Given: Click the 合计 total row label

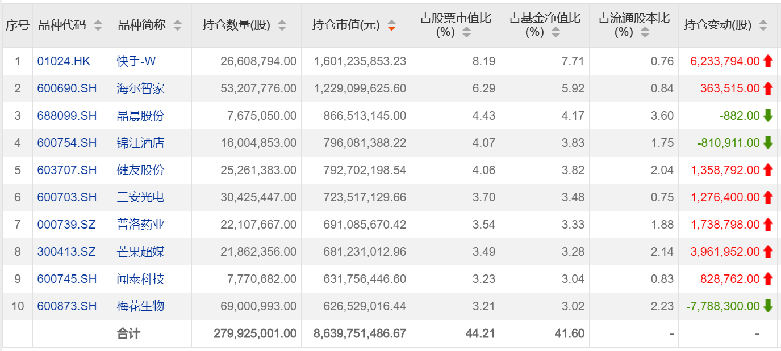Looking at the screenshot, I should click(128, 333).
